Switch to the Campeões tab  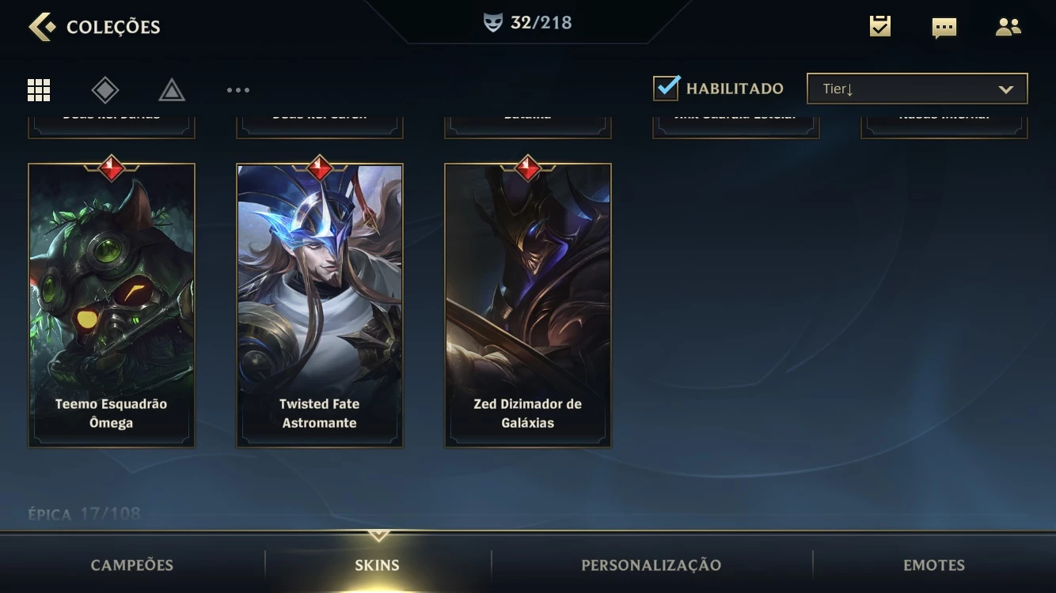coord(132,565)
